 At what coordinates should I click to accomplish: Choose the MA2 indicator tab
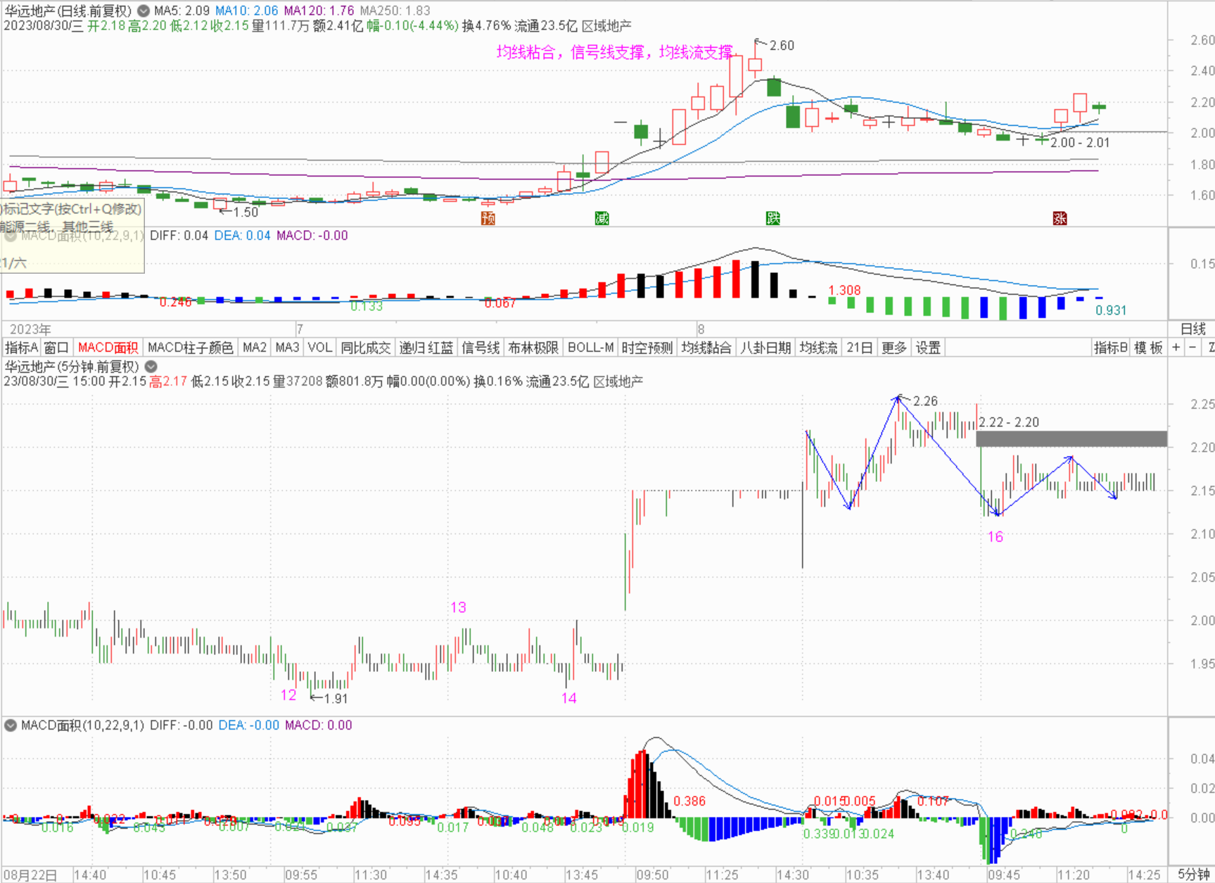click(x=254, y=348)
